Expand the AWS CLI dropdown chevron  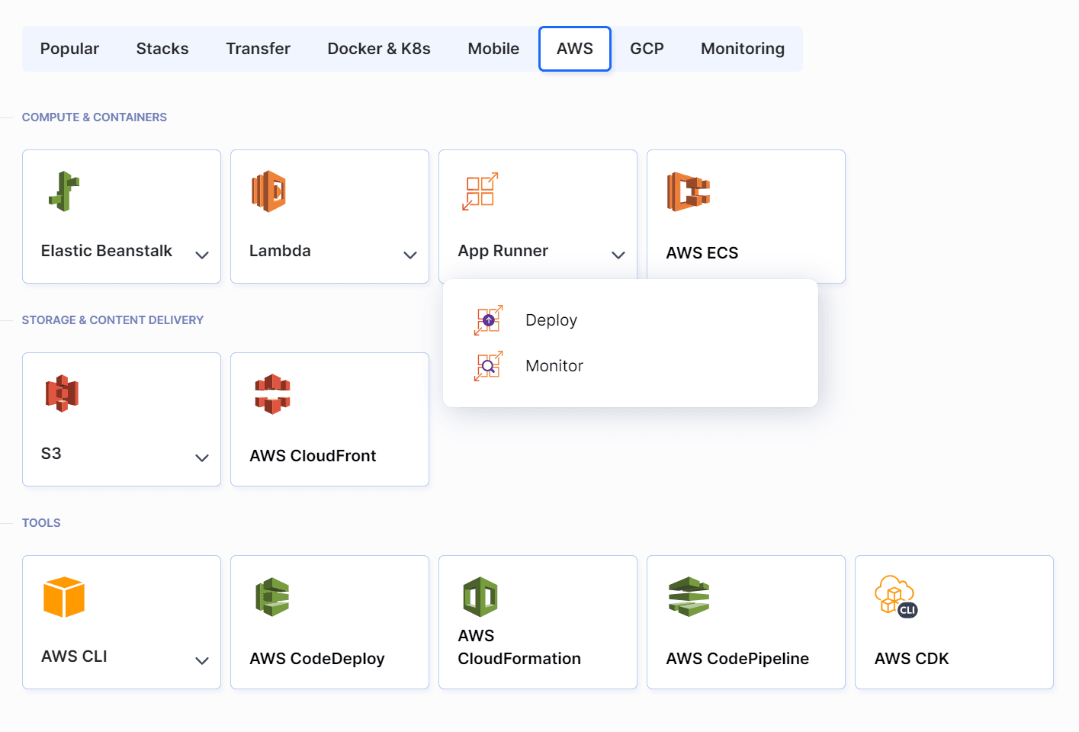pos(202,660)
